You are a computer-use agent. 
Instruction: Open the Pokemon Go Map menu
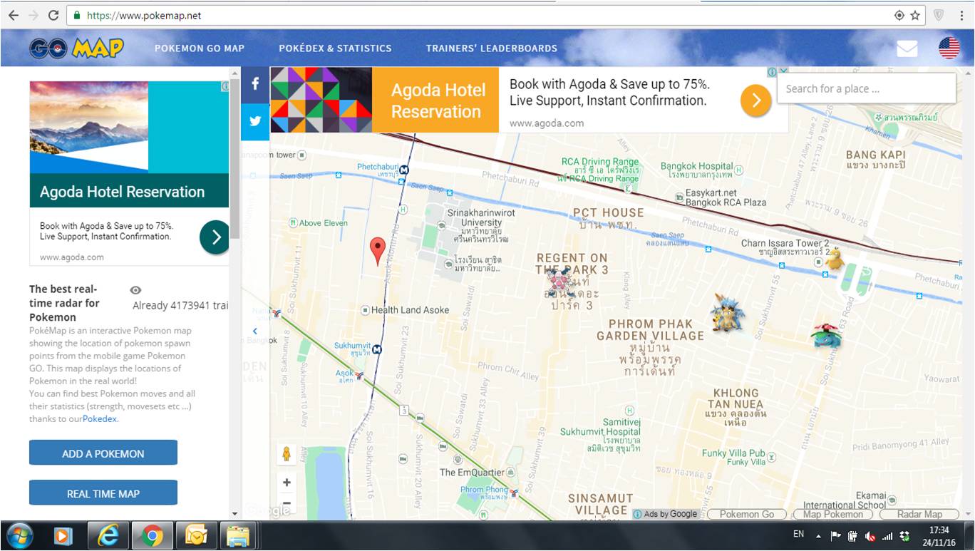pyautogui.click(x=200, y=48)
